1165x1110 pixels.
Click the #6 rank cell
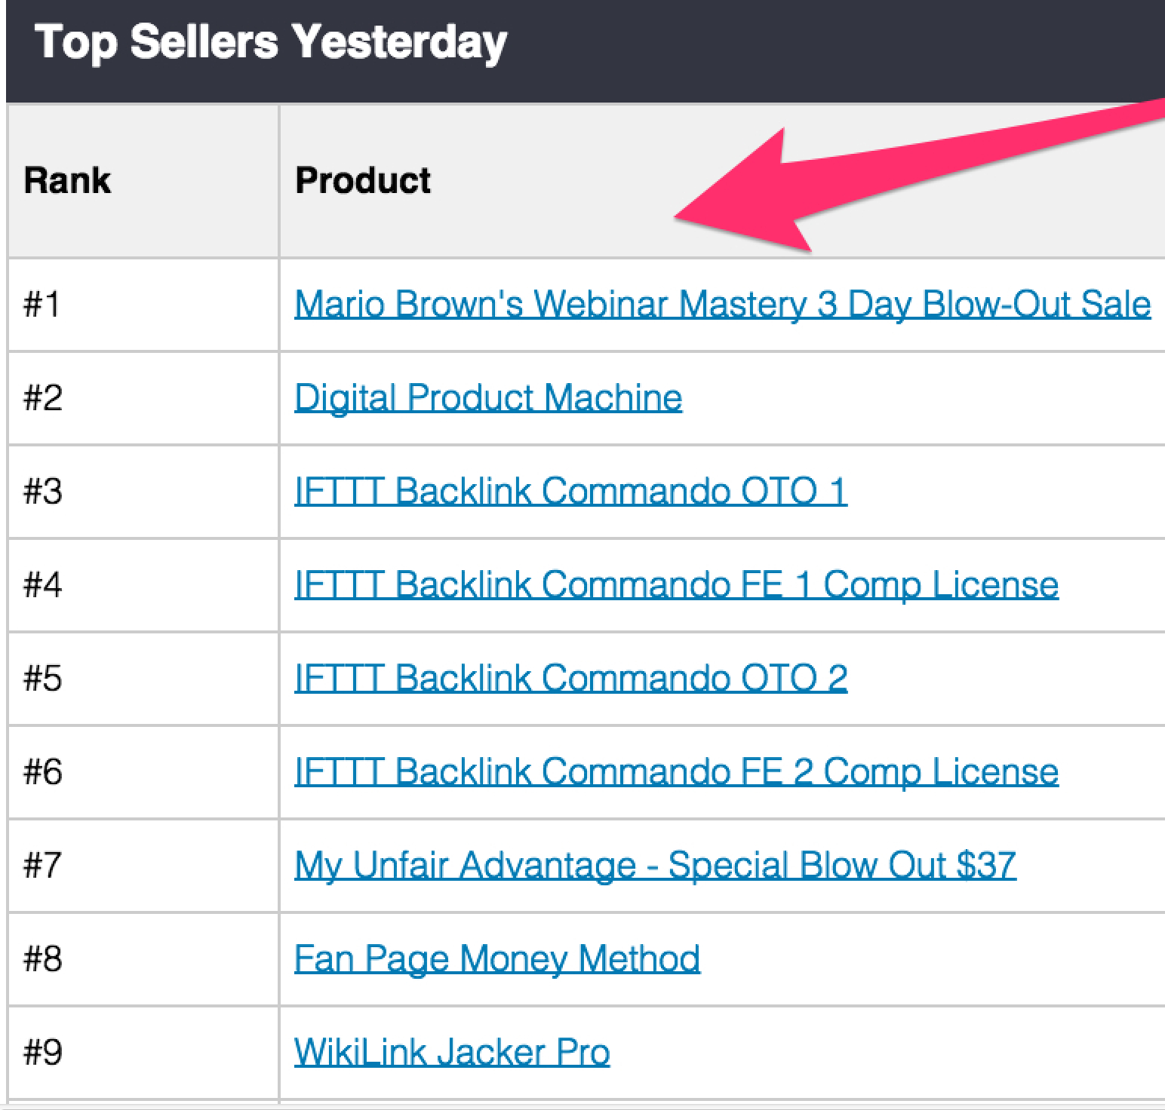(42, 771)
